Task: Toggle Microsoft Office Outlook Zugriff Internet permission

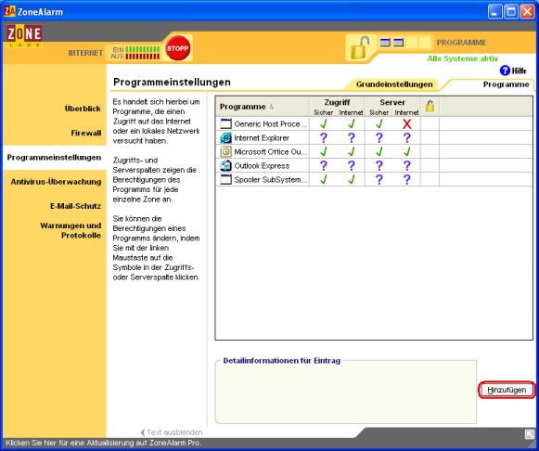Action: [352, 151]
